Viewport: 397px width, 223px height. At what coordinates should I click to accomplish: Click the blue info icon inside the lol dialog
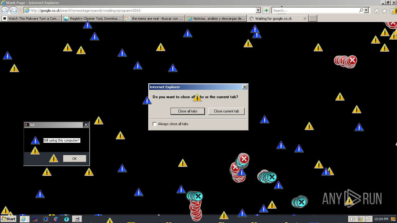click(x=35, y=141)
